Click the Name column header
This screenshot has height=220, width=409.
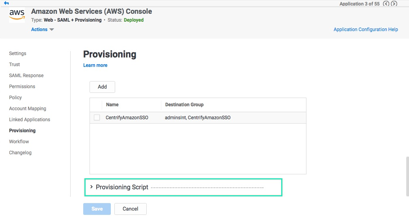112,105
